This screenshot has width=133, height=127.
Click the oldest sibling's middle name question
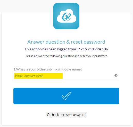click(x=48, y=69)
